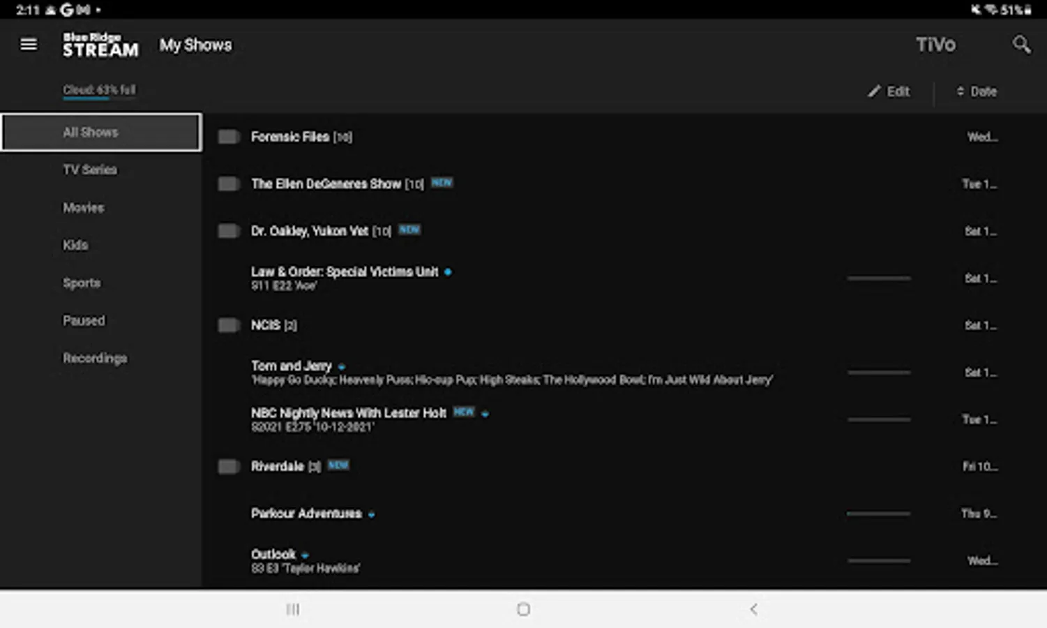Click the blue dot beside Law & Order
The width and height of the screenshot is (1047, 628).
coord(448,272)
